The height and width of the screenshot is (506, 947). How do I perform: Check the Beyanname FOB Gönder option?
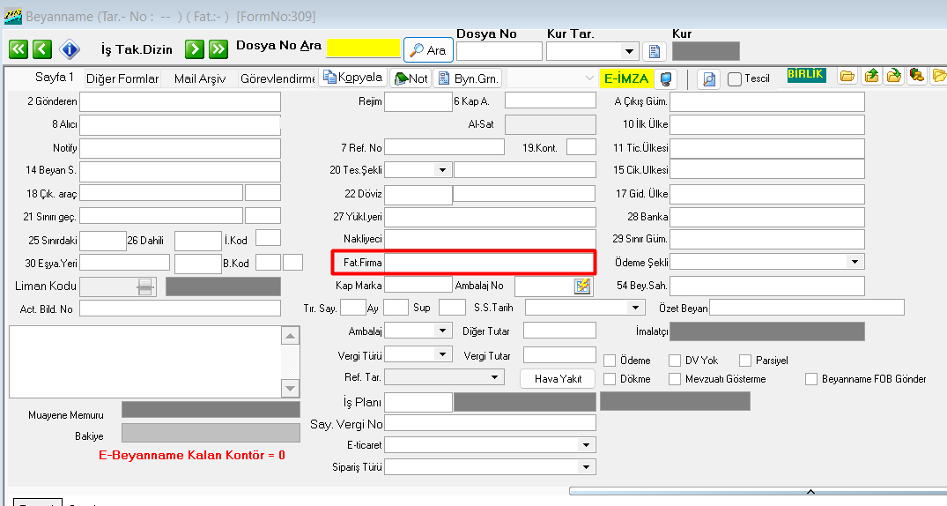pos(811,379)
